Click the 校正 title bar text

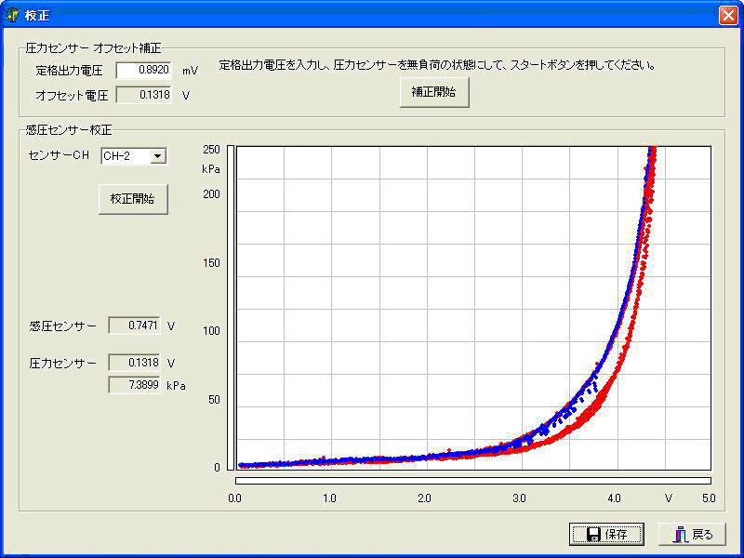pos(38,15)
